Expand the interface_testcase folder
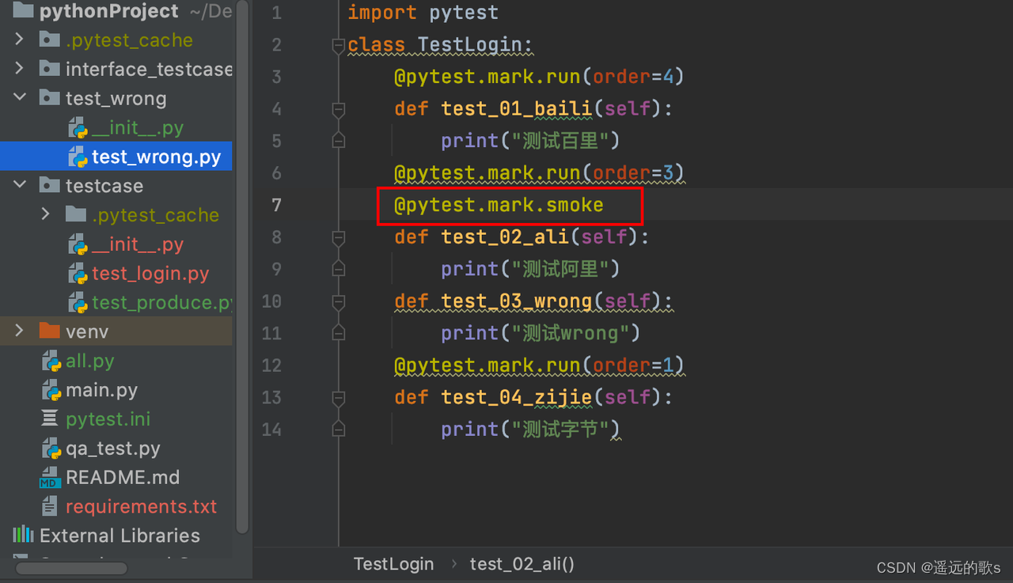Screen dimensions: 1013x583 [x=21, y=69]
